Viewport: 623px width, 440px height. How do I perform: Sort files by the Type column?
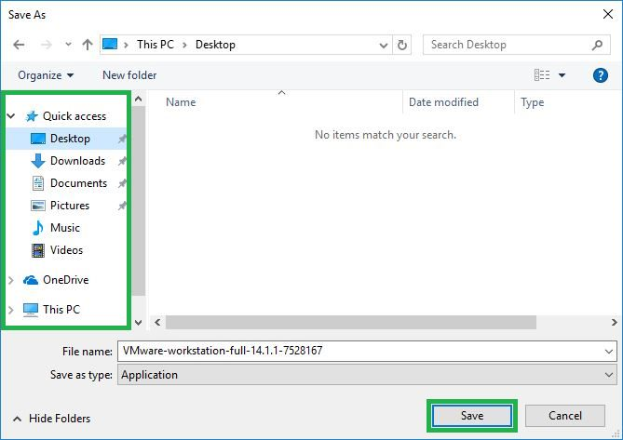532,102
